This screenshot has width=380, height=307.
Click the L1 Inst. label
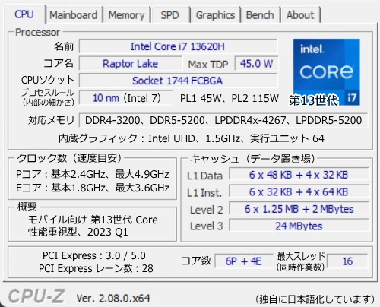pyautogui.click(x=204, y=193)
